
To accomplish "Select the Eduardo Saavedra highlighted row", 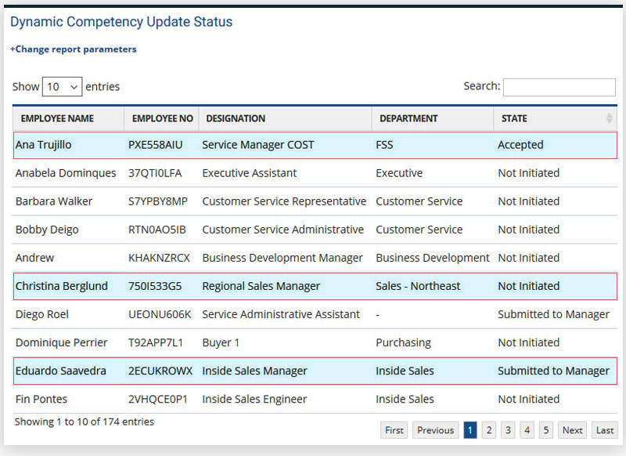I will 313,371.
